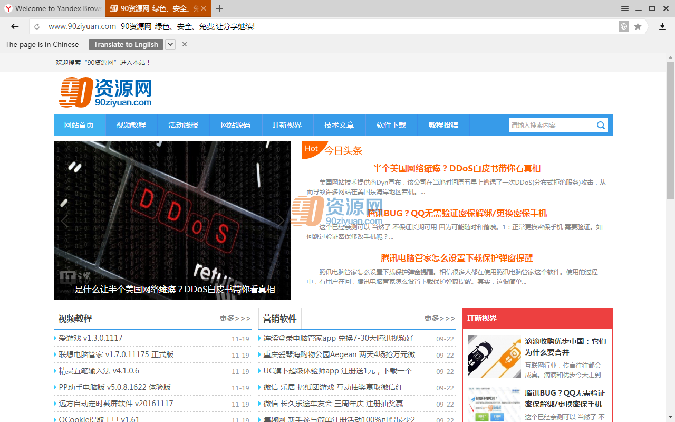Open sidebar 腾讯BUG？QQ无需验证 article title
Image resolution: width=675 pixels, height=422 pixels.
coord(565,398)
